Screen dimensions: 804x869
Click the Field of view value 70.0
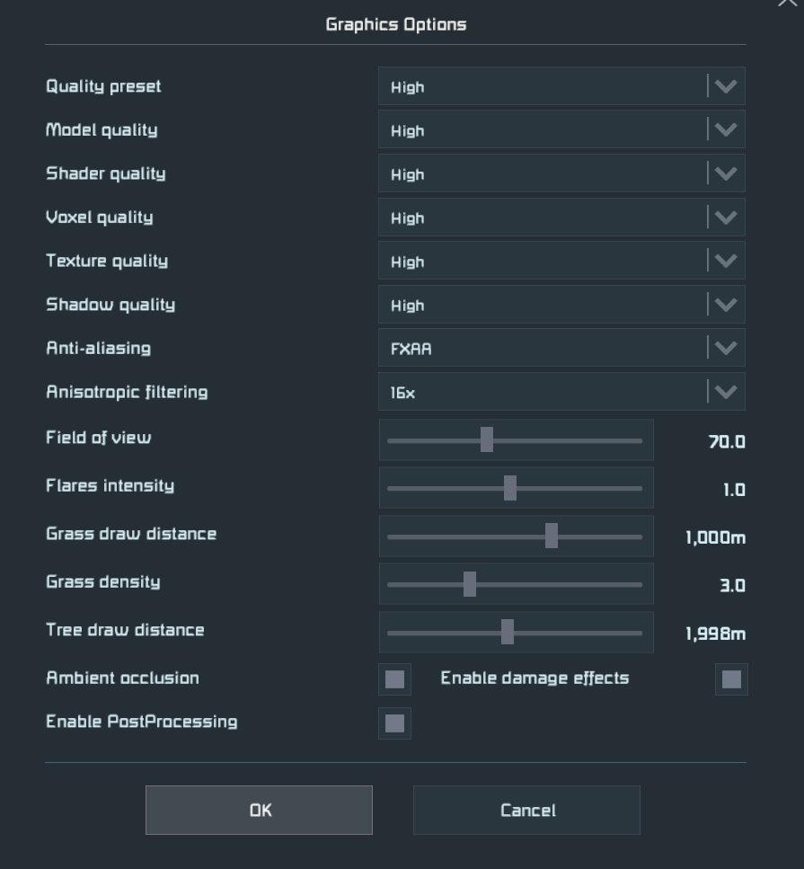pos(726,442)
